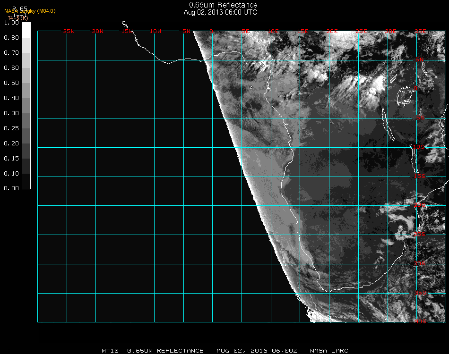Click the 5S latitude label

coord(420,118)
